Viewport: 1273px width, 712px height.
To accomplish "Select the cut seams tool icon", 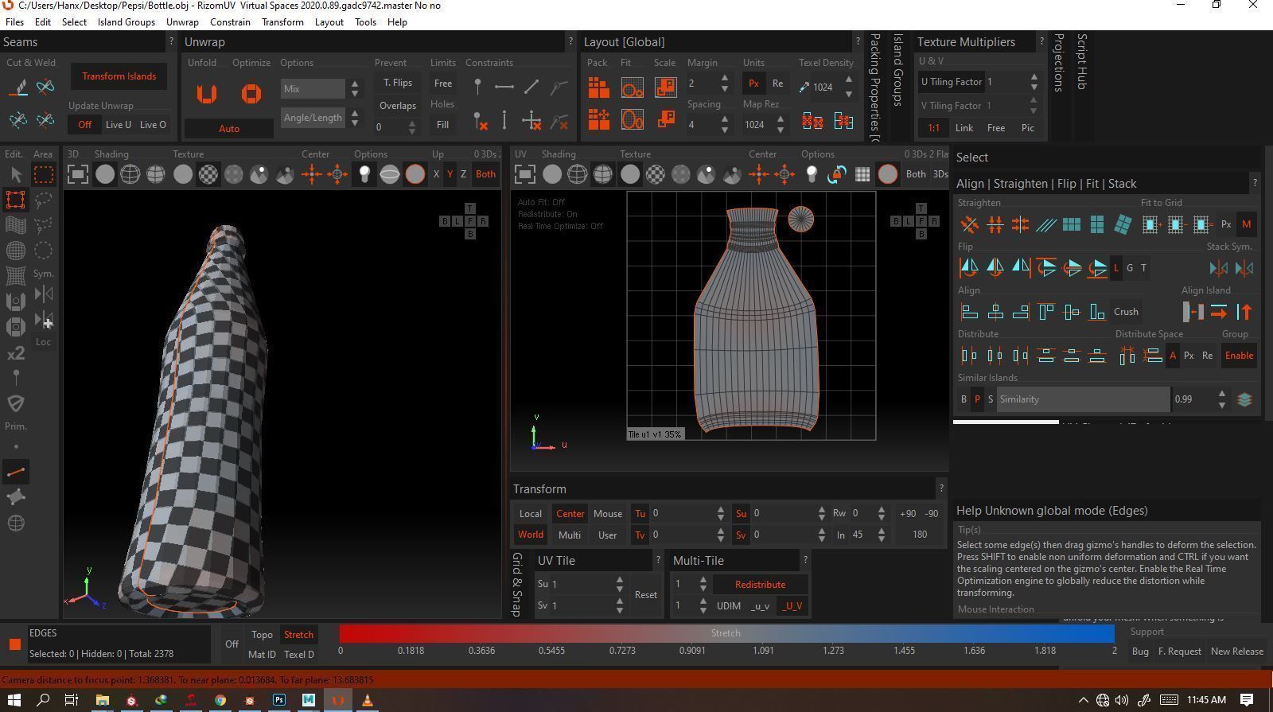I will [x=18, y=88].
